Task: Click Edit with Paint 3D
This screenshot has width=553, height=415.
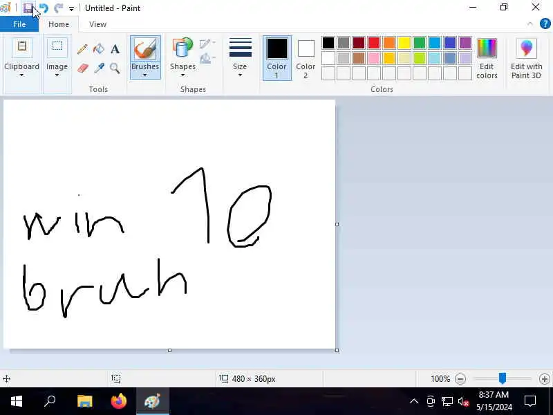Action: 526,59
